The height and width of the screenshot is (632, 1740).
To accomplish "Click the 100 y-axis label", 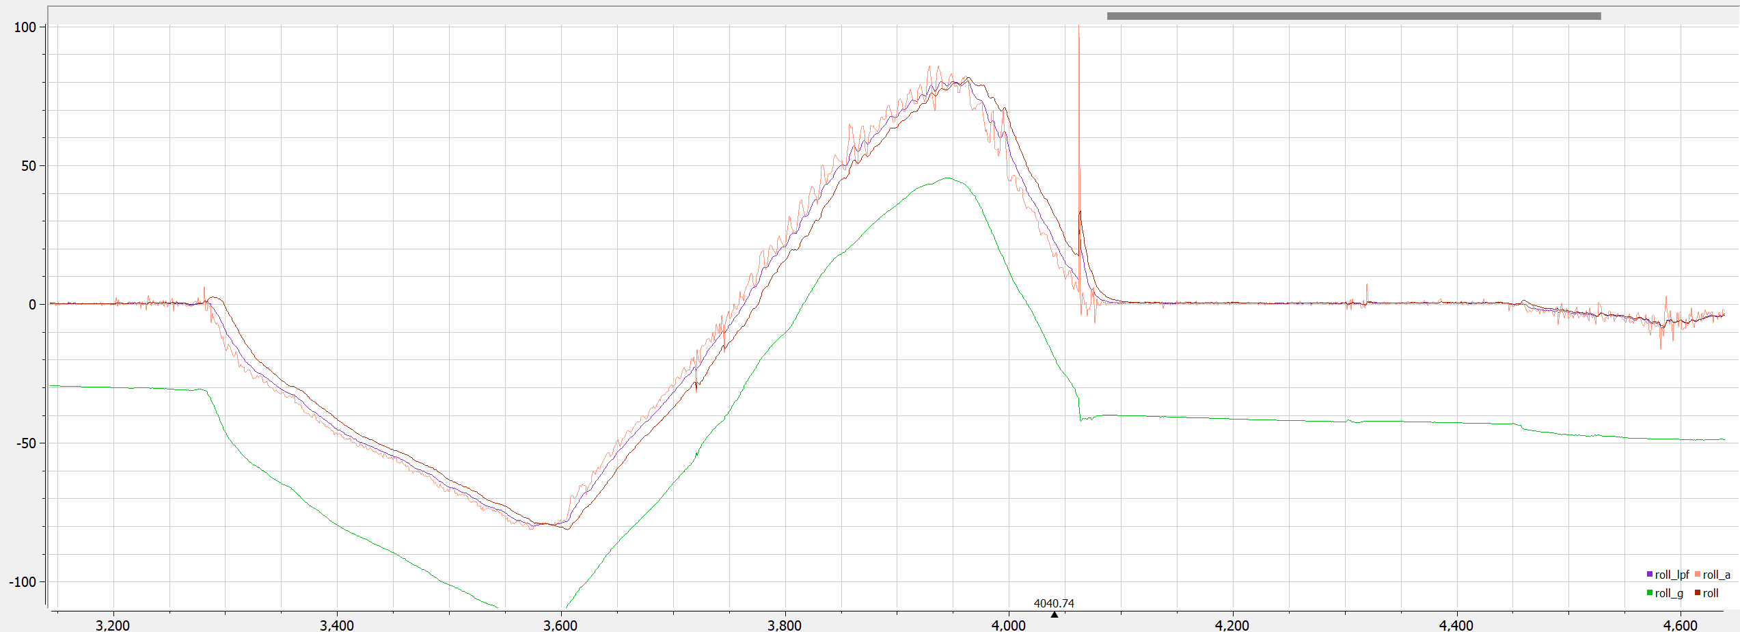I will coord(25,27).
